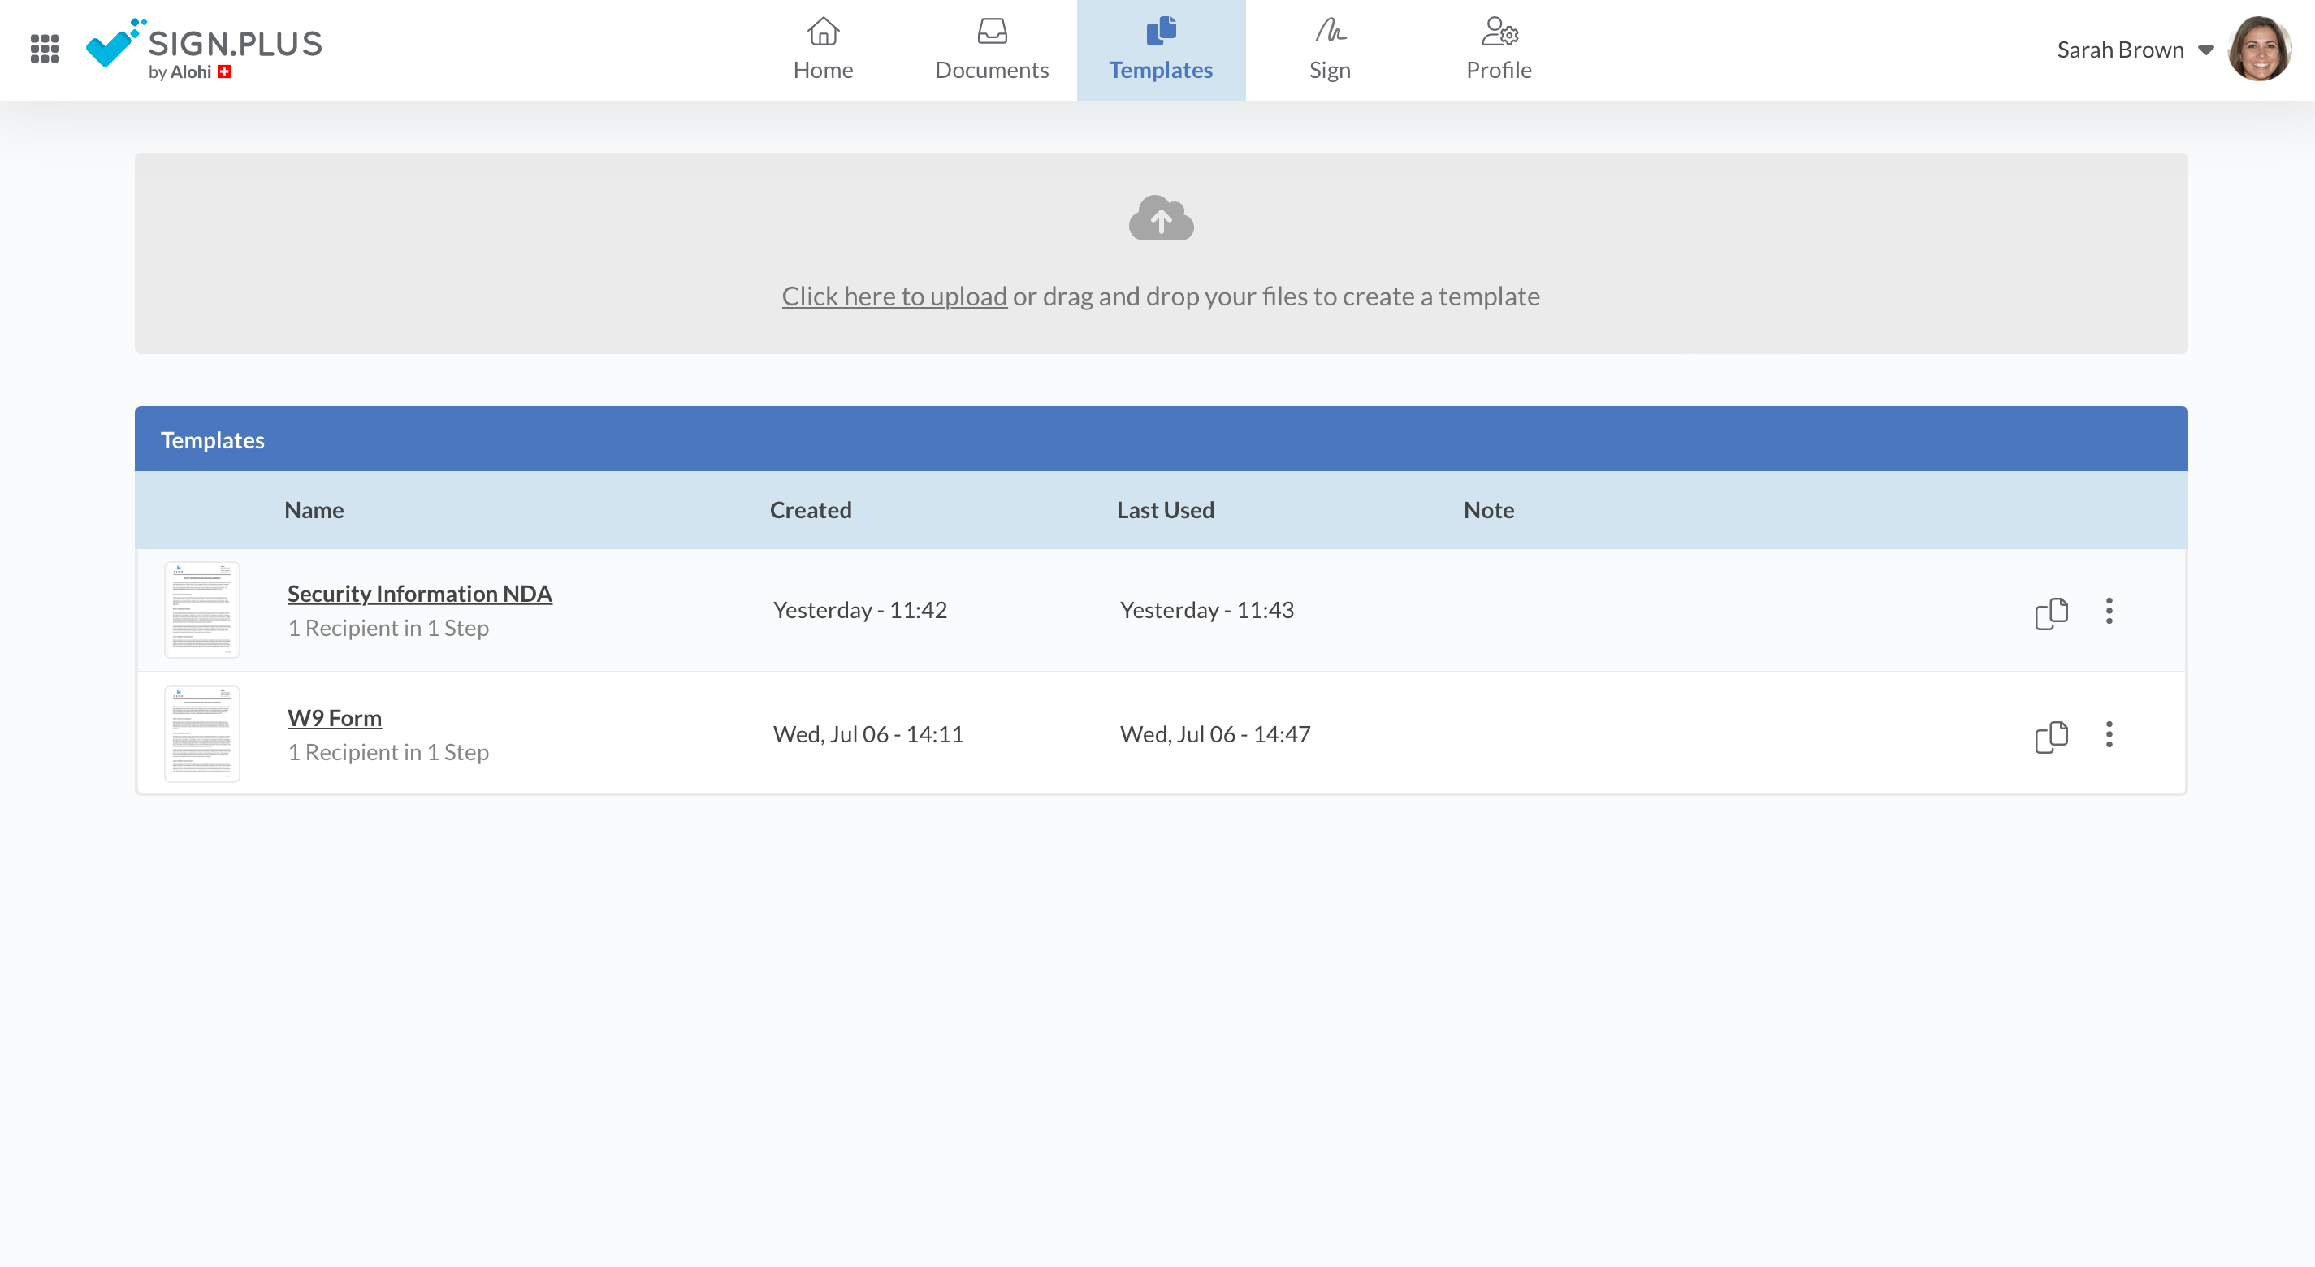The width and height of the screenshot is (2315, 1267).
Task: Click the Name column header
Action: pyautogui.click(x=314, y=510)
